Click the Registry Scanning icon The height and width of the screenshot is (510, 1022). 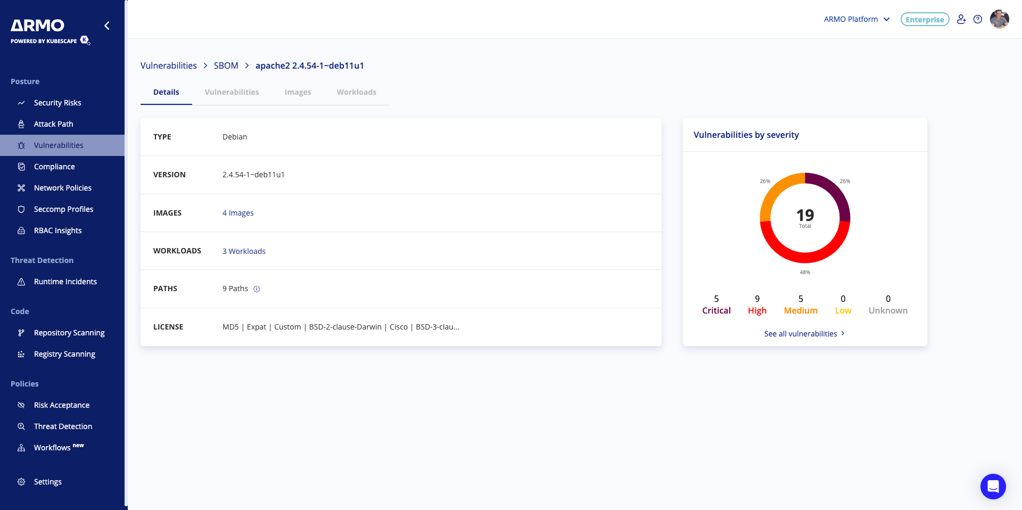pyautogui.click(x=21, y=354)
